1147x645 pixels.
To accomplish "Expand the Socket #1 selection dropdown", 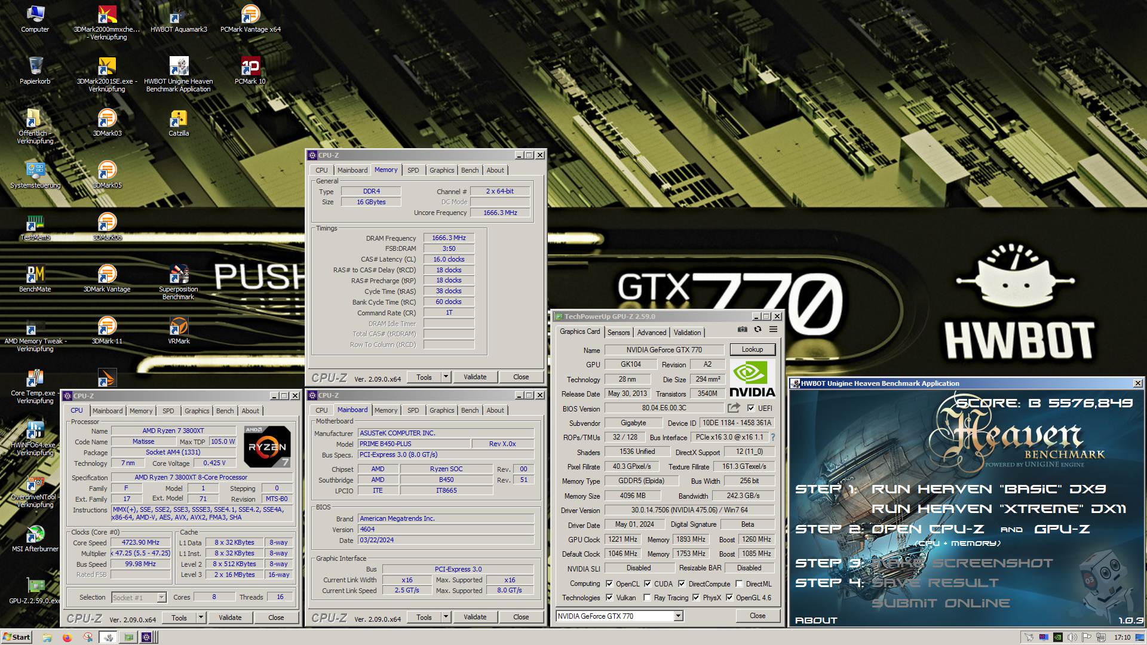I will click(x=161, y=598).
